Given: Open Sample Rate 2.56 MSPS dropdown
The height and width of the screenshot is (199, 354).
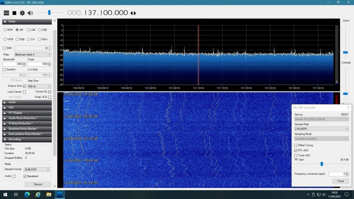Looking at the screenshot, I should point(321,129).
